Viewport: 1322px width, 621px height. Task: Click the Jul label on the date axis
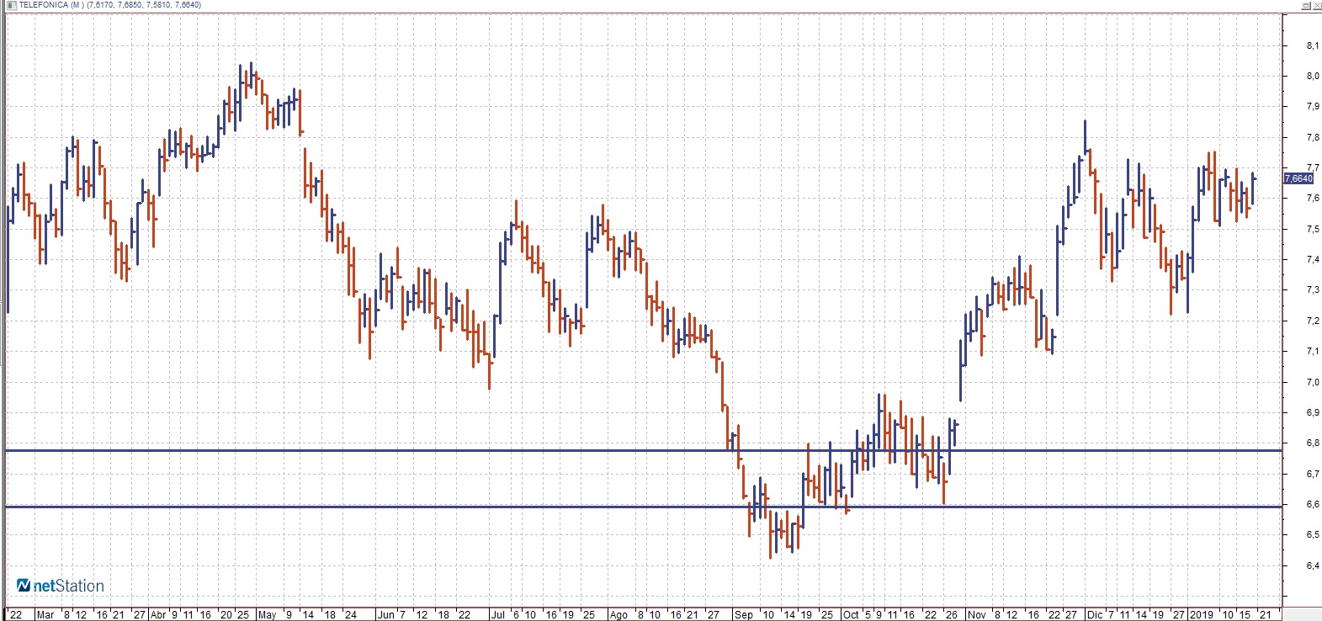tap(497, 615)
